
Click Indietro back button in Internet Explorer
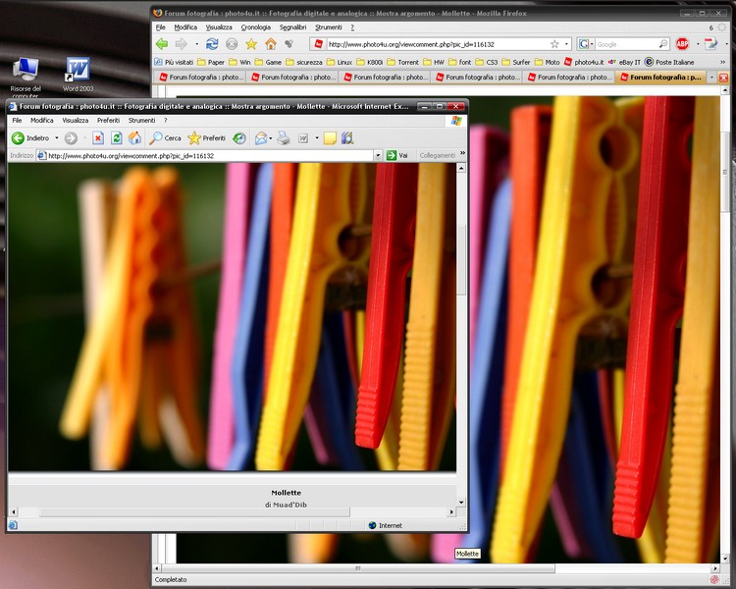30,138
